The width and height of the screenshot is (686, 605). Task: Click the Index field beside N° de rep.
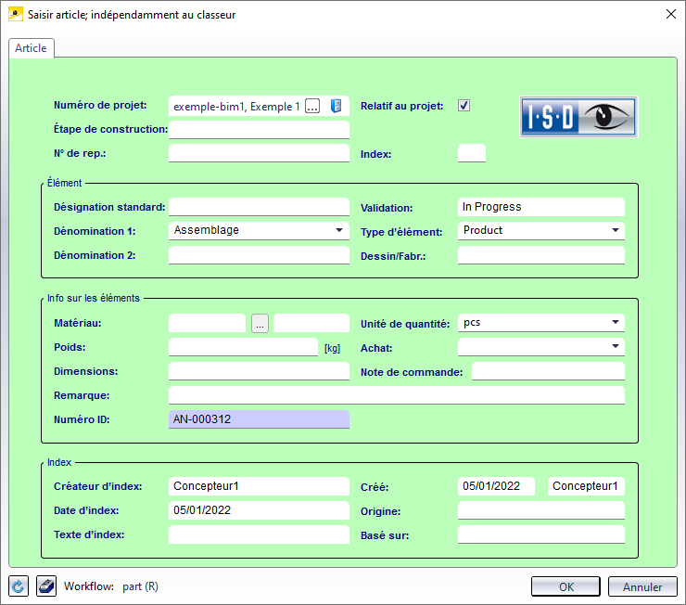pyautogui.click(x=472, y=153)
